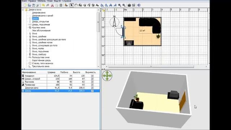Activate the Select arrow tool

point(71,5)
